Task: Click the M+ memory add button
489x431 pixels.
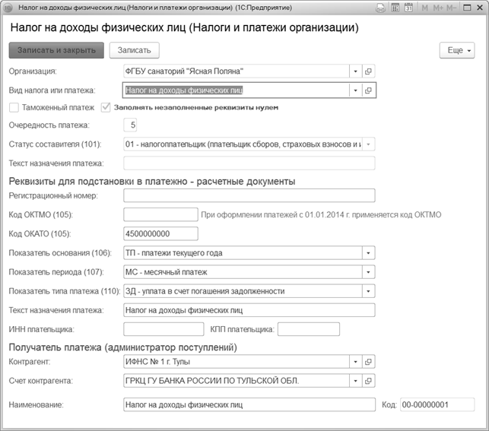Action: (438, 8)
